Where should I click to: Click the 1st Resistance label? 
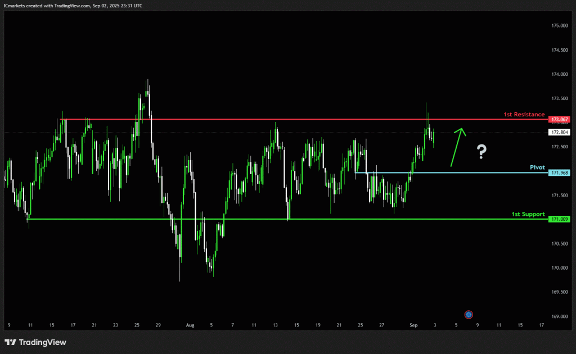pos(524,115)
